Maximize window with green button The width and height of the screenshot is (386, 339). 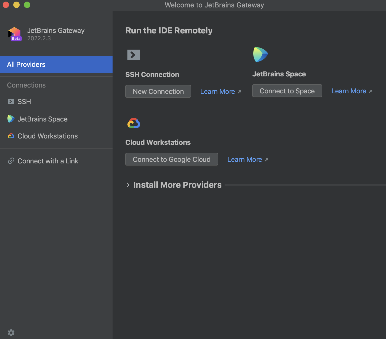[x=27, y=5]
